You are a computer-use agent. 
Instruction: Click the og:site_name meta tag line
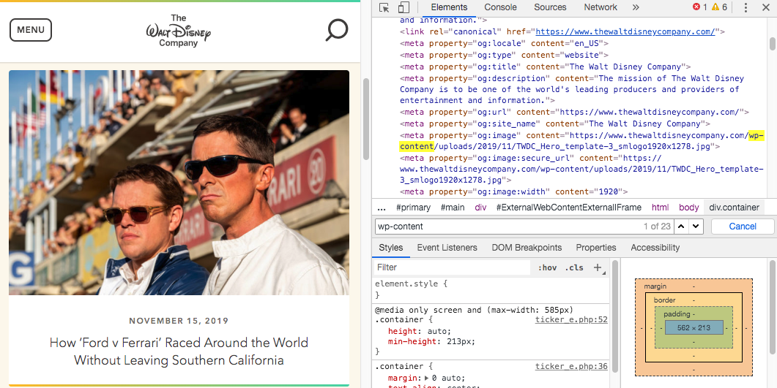click(555, 124)
